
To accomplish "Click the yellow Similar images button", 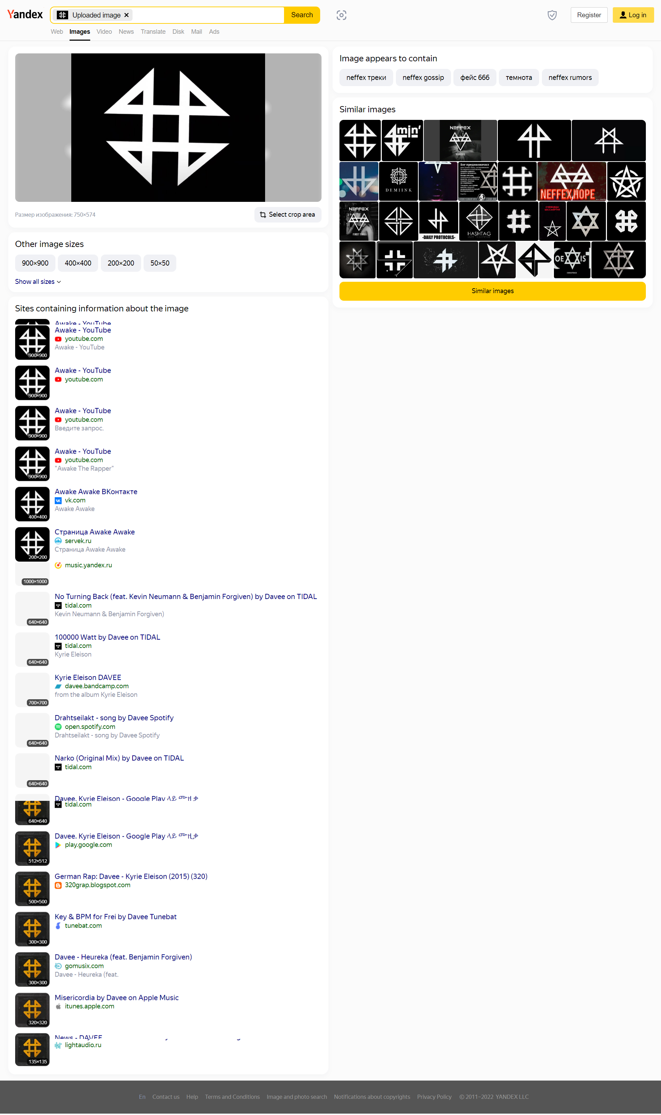I will click(492, 291).
